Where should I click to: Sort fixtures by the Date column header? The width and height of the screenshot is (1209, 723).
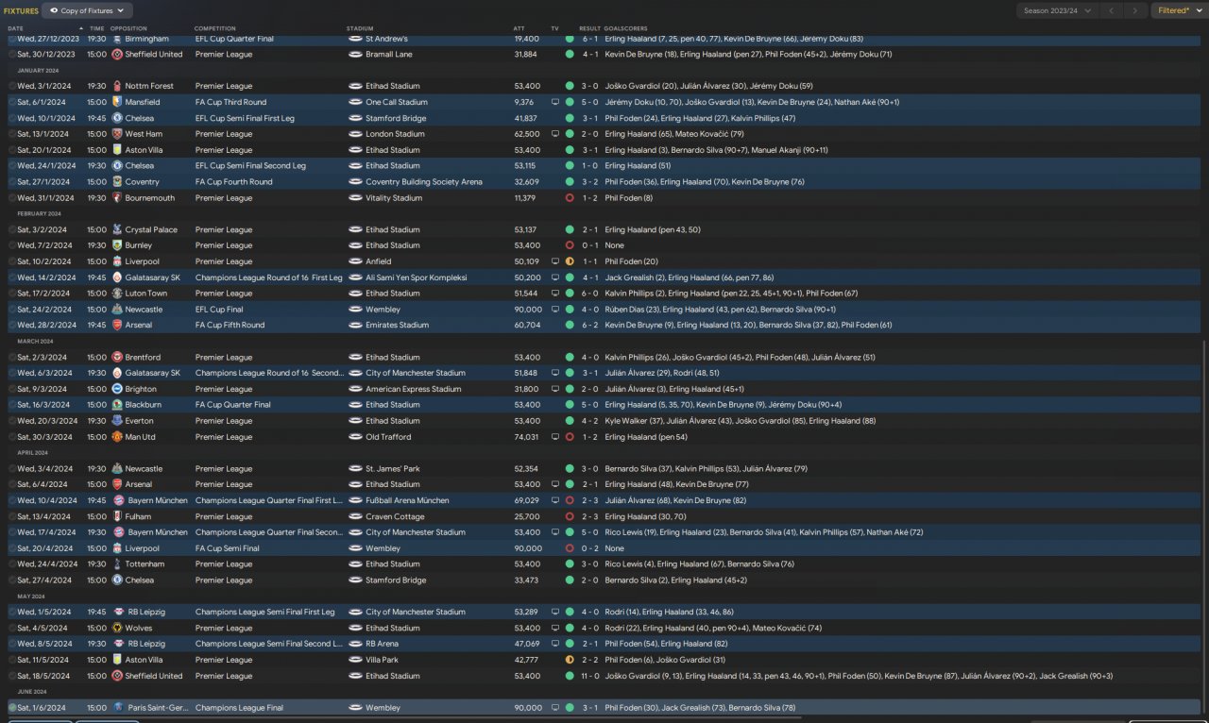pyautogui.click(x=16, y=28)
